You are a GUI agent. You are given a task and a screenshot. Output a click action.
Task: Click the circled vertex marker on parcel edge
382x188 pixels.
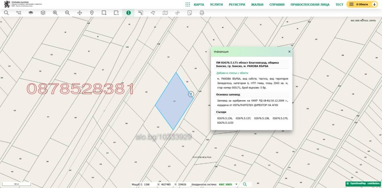click(191, 94)
